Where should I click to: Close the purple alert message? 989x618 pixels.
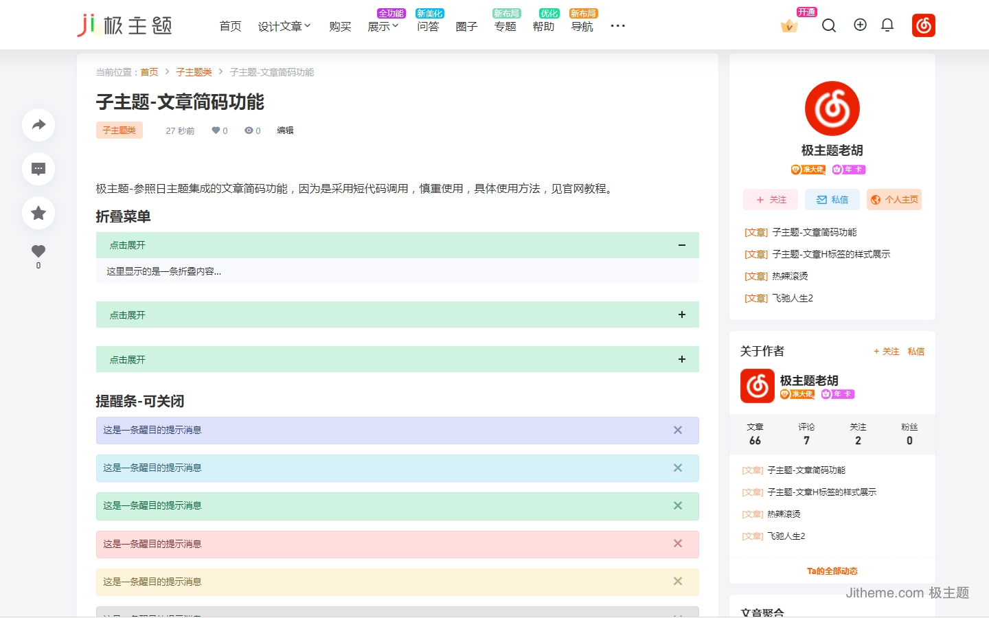click(x=678, y=430)
